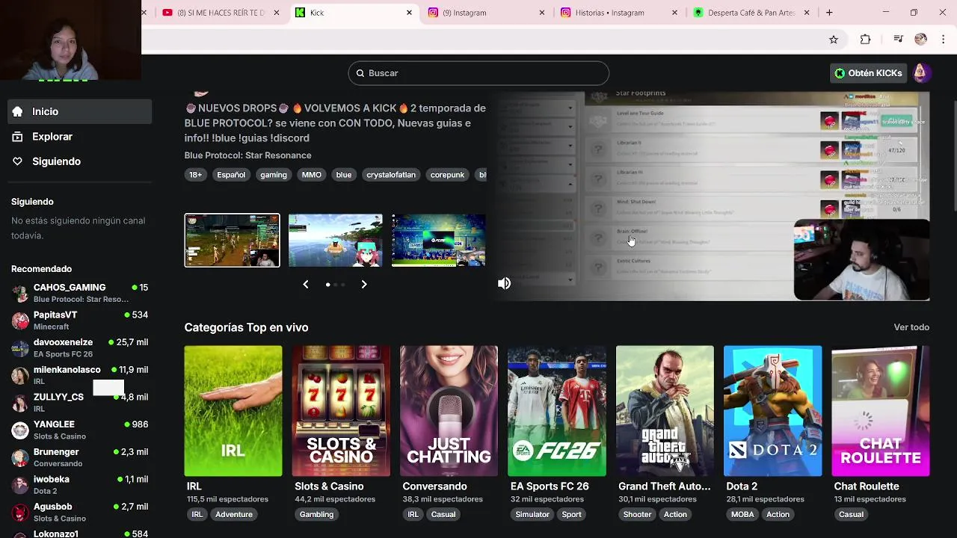Open the Just Chatting category card

[x=449, y=411]
